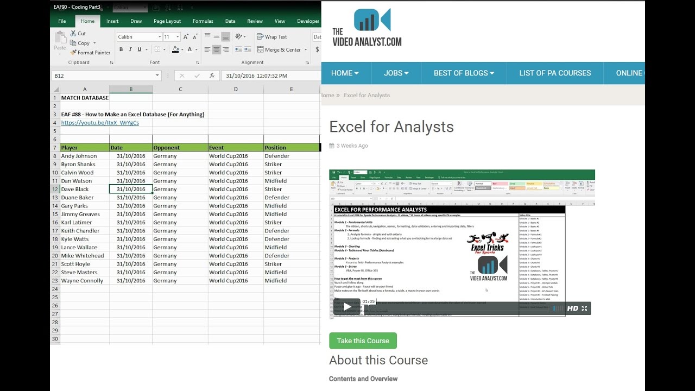Switch to the Insert ribbon tab

112,21
